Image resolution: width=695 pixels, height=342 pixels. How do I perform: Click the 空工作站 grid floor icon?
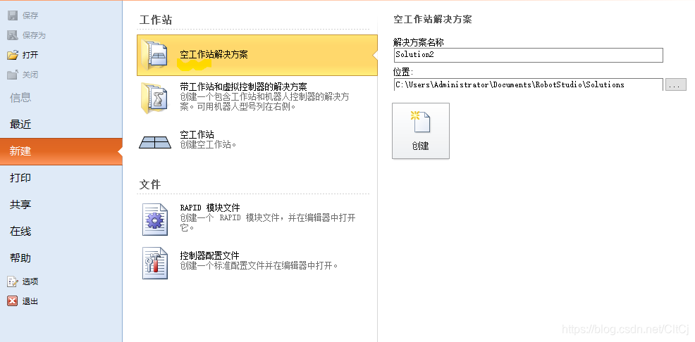point(155,142)
